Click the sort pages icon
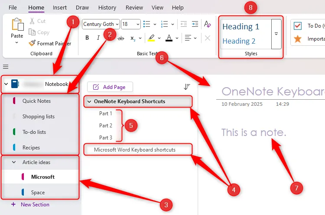This screenshot has width=325, height=215. [x=187, y=87]
